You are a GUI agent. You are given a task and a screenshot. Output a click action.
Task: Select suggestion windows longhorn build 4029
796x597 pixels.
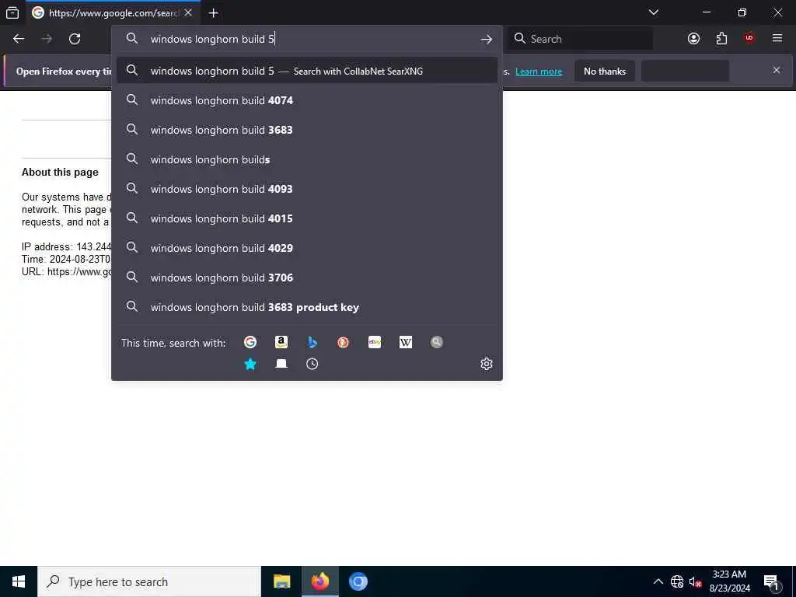coord(306,248)
